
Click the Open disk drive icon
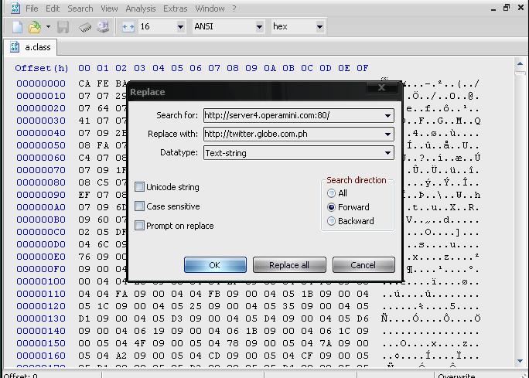(x=103, y=26)
